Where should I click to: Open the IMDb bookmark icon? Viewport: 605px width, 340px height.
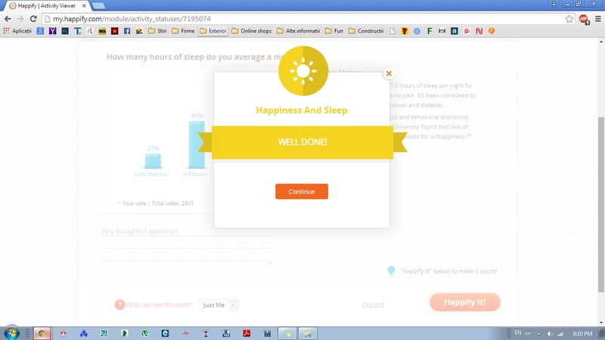[x=102, y=31]
